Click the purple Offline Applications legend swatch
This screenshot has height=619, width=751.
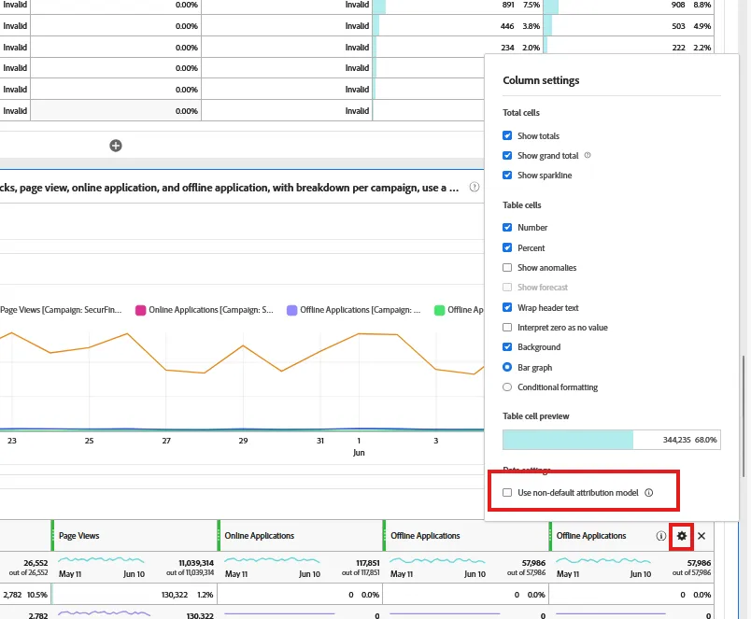point(291,310)
